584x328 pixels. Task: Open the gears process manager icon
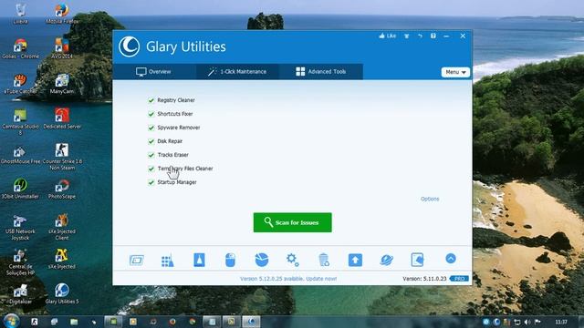(292, 260)
